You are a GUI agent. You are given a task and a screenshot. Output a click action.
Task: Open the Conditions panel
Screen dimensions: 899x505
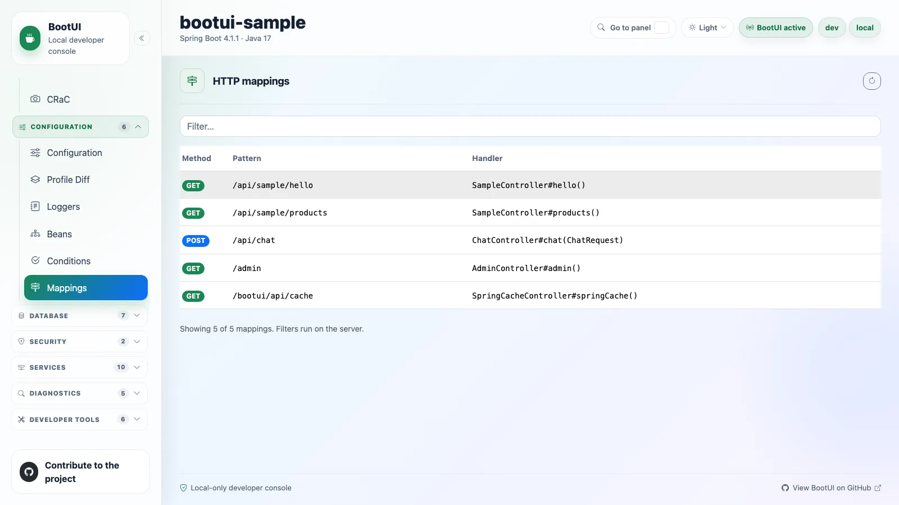click(x=85, y=261)
